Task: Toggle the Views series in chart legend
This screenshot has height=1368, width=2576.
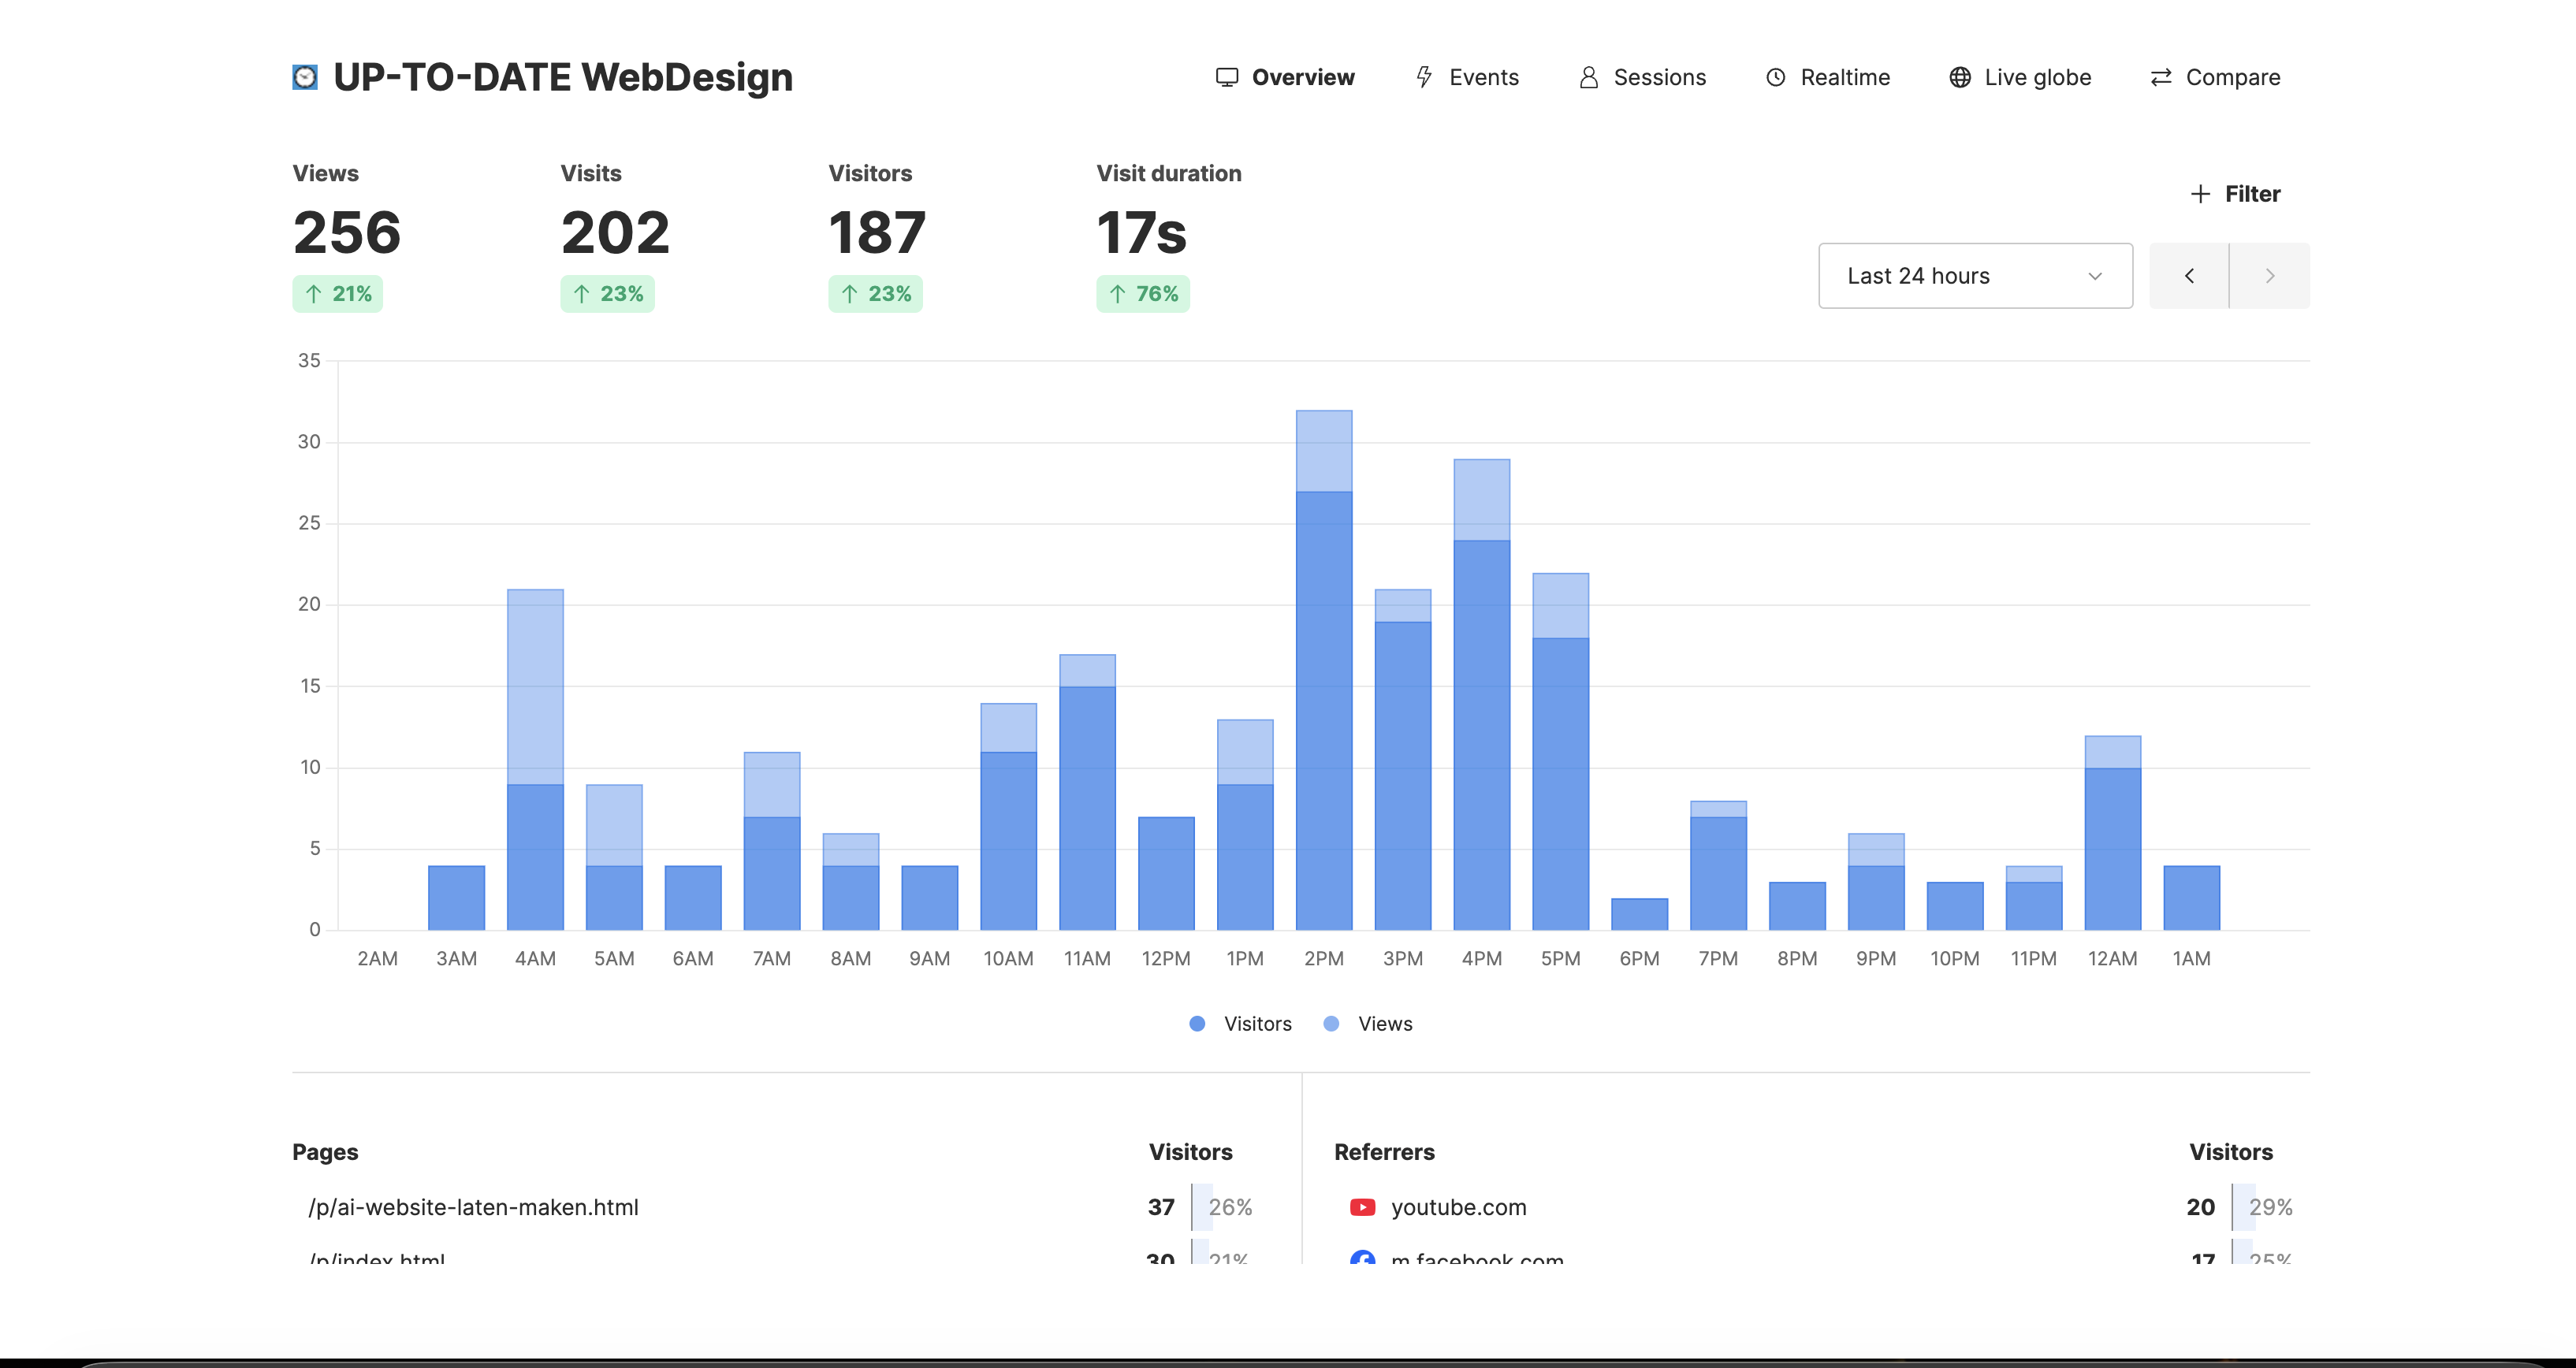Action: pyautogui.click(x=1367, y=1024)
